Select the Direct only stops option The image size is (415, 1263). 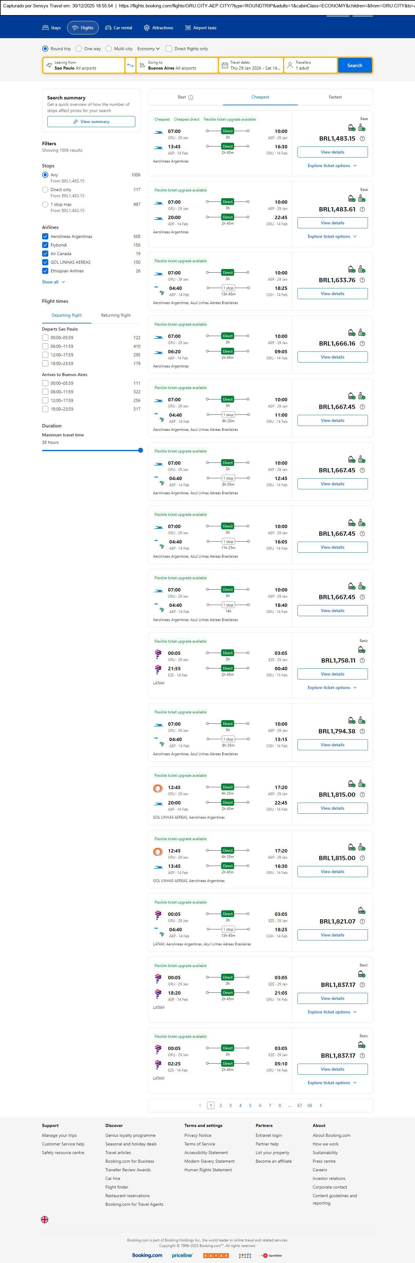[45, 190]
